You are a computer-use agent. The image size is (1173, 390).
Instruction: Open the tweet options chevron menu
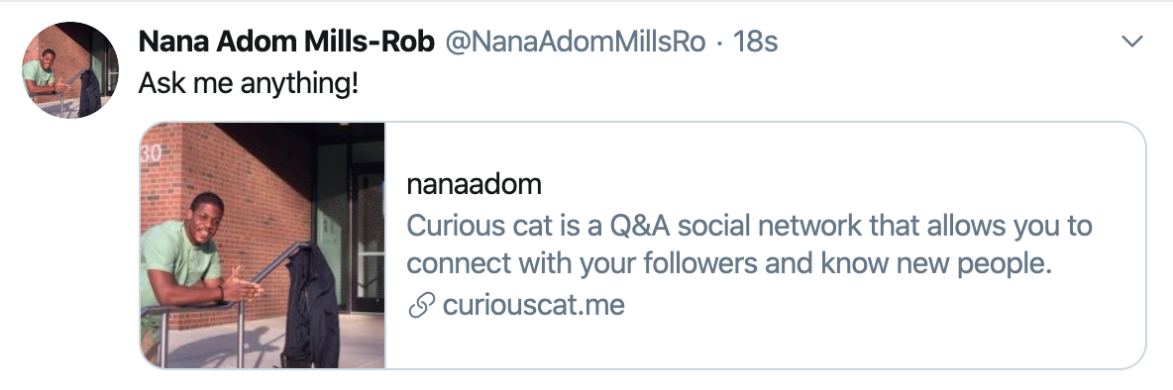[x=1132, y=42]
